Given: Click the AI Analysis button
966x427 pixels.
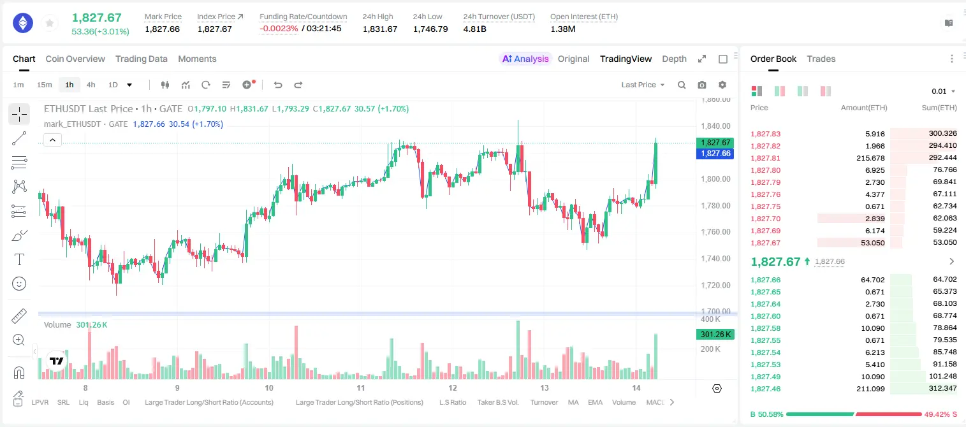Looking at the screenshot, I should pos(525,59).
